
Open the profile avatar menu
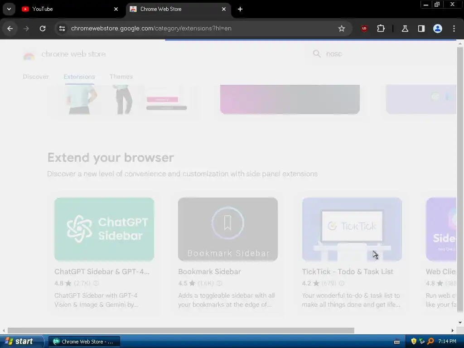pyautogui.click(x=438, y=29)
